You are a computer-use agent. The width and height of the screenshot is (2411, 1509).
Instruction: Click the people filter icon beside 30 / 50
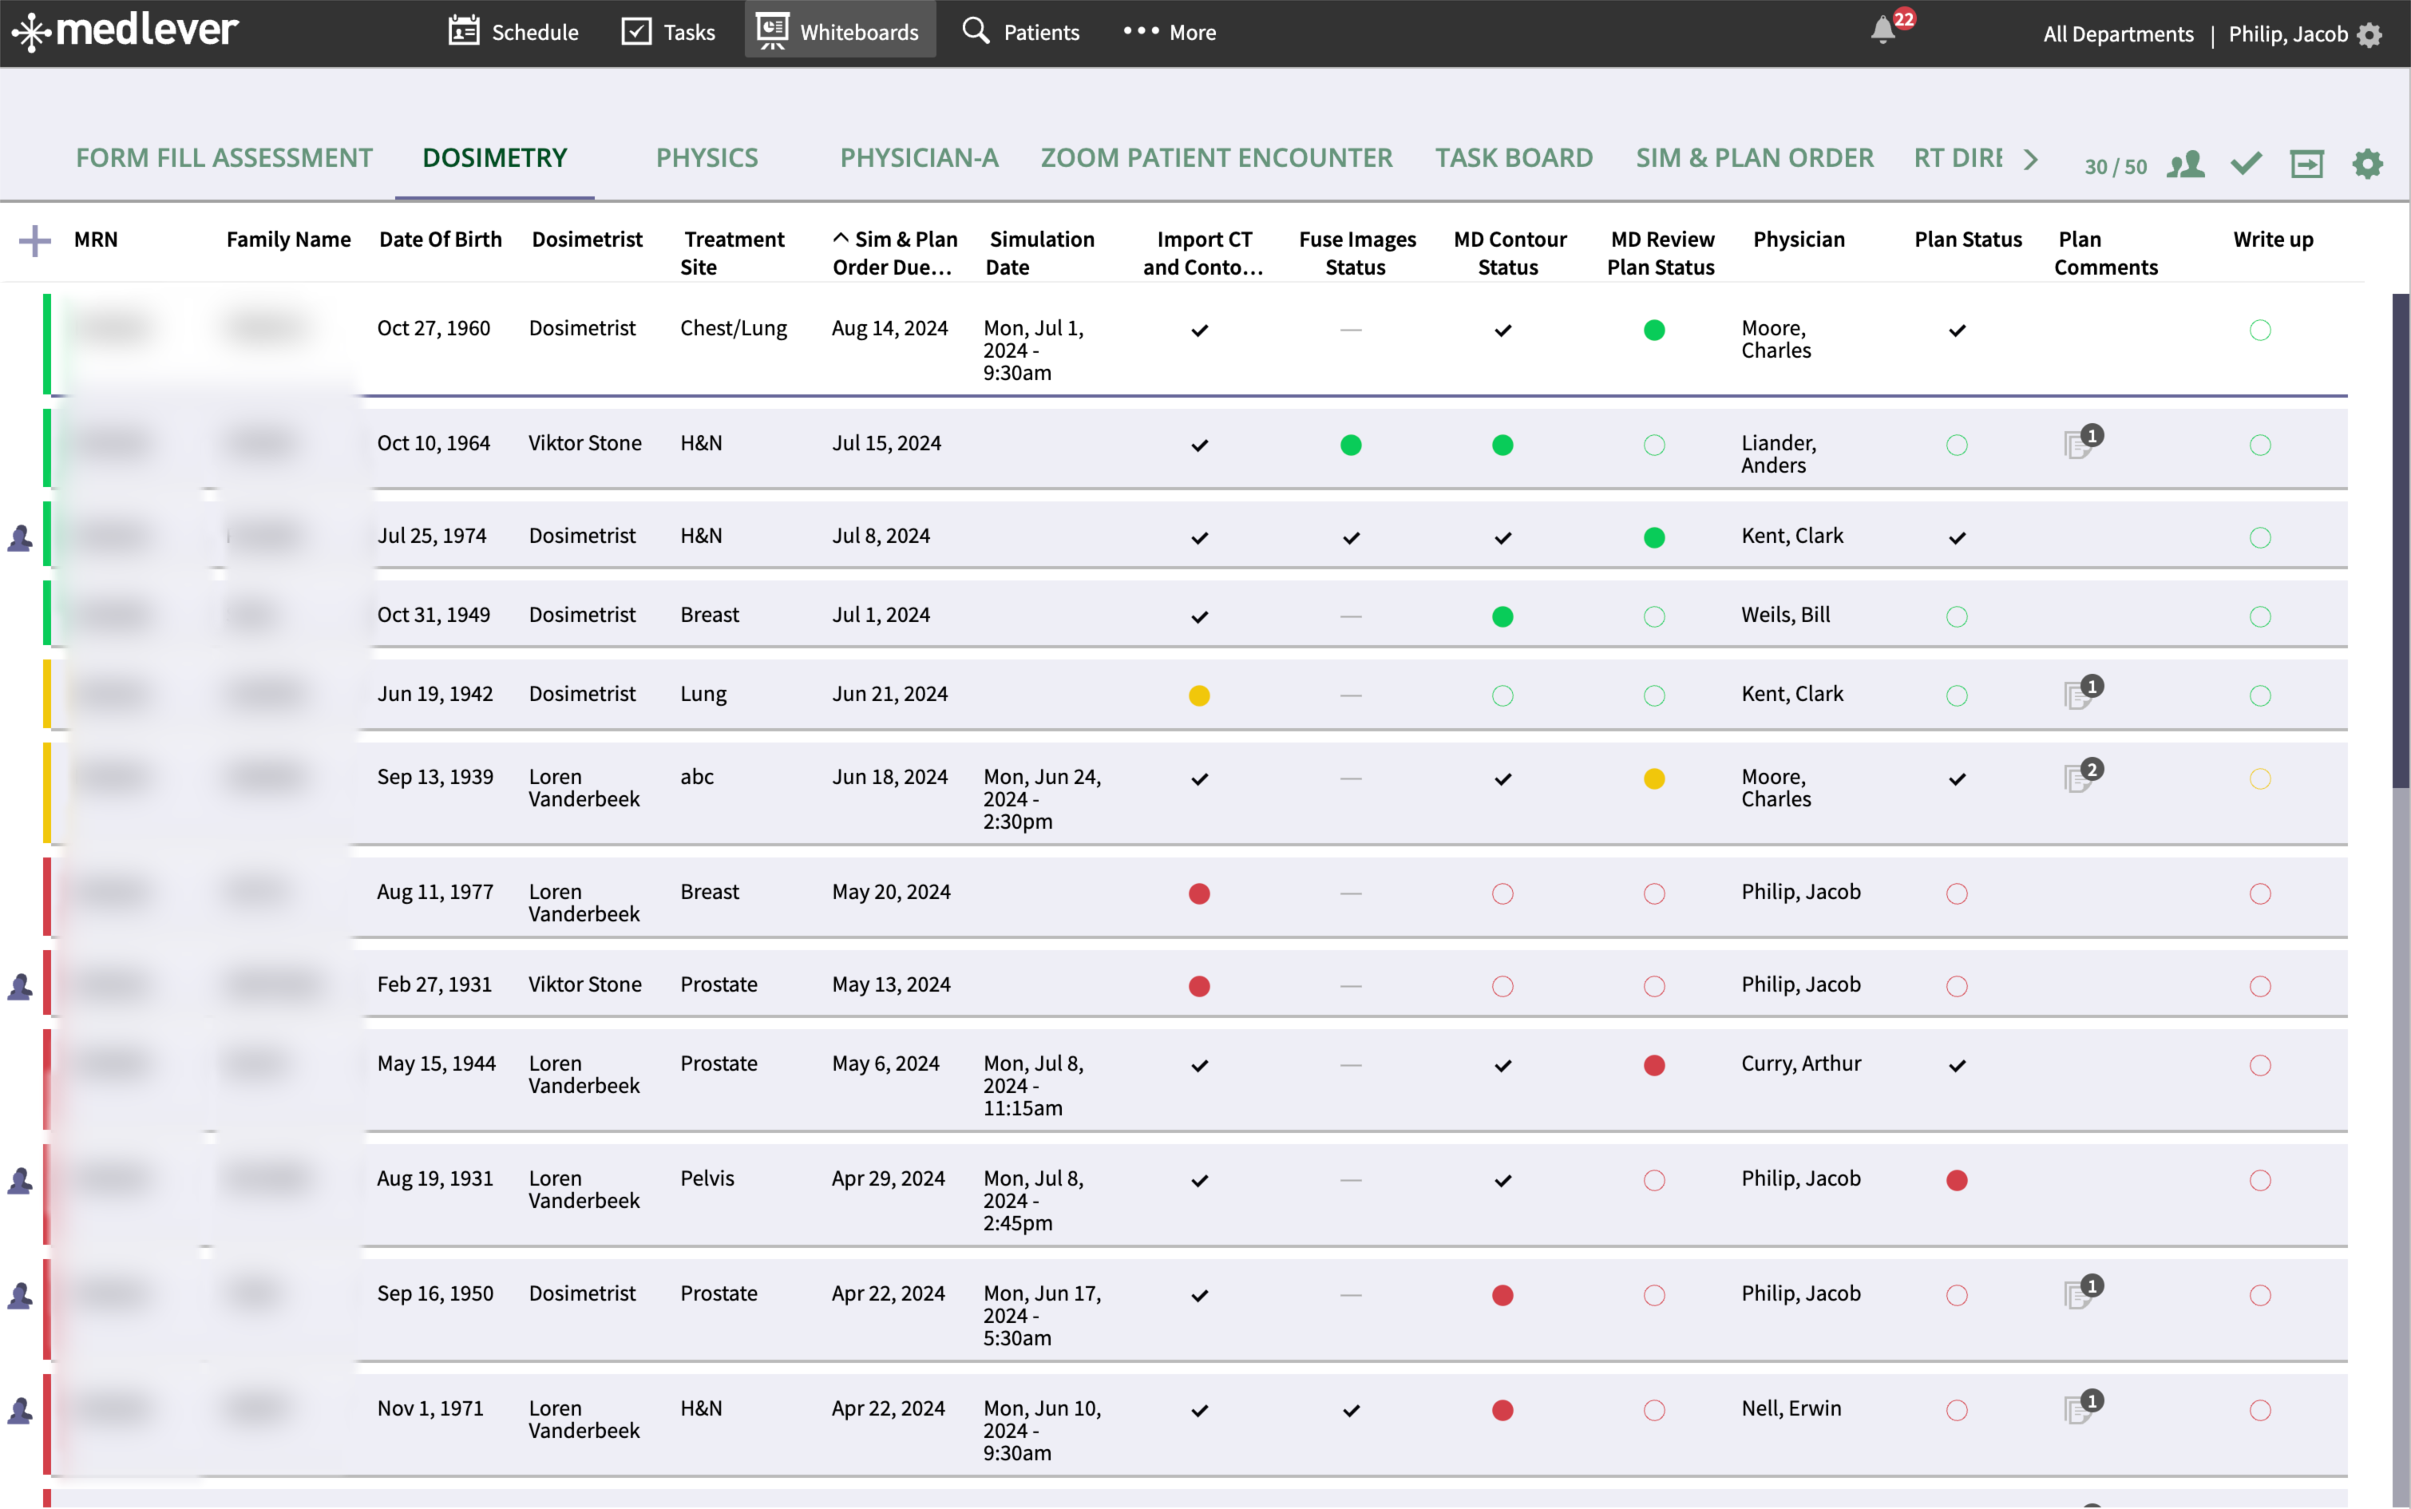coord(2186,164)
